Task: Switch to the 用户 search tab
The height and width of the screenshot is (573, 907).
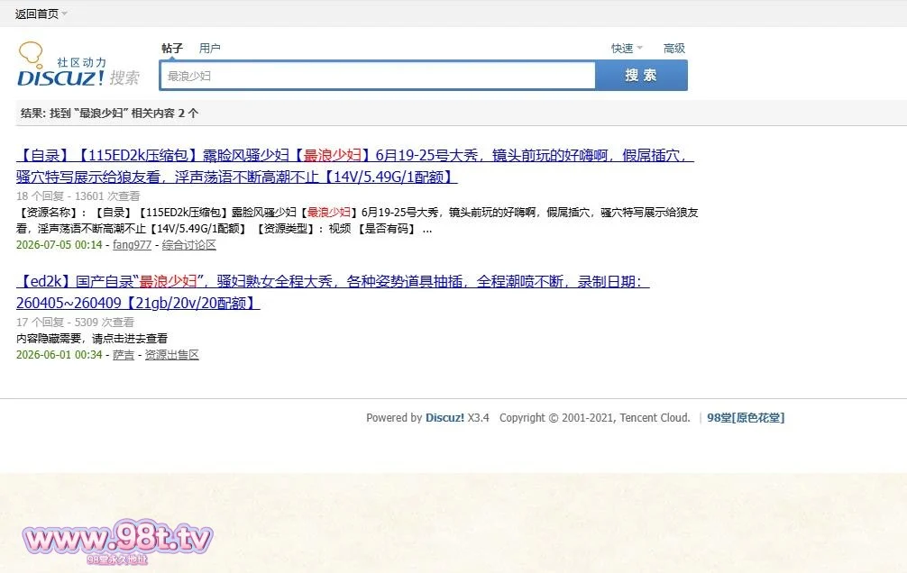Action: [209, 48]
